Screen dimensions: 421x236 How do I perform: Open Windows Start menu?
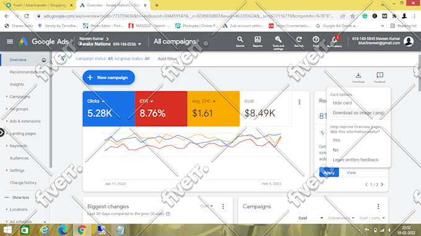7,230
